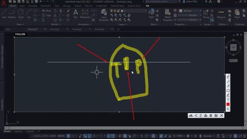Click Undo arrow in quick access toolbar

click(41, 2)
